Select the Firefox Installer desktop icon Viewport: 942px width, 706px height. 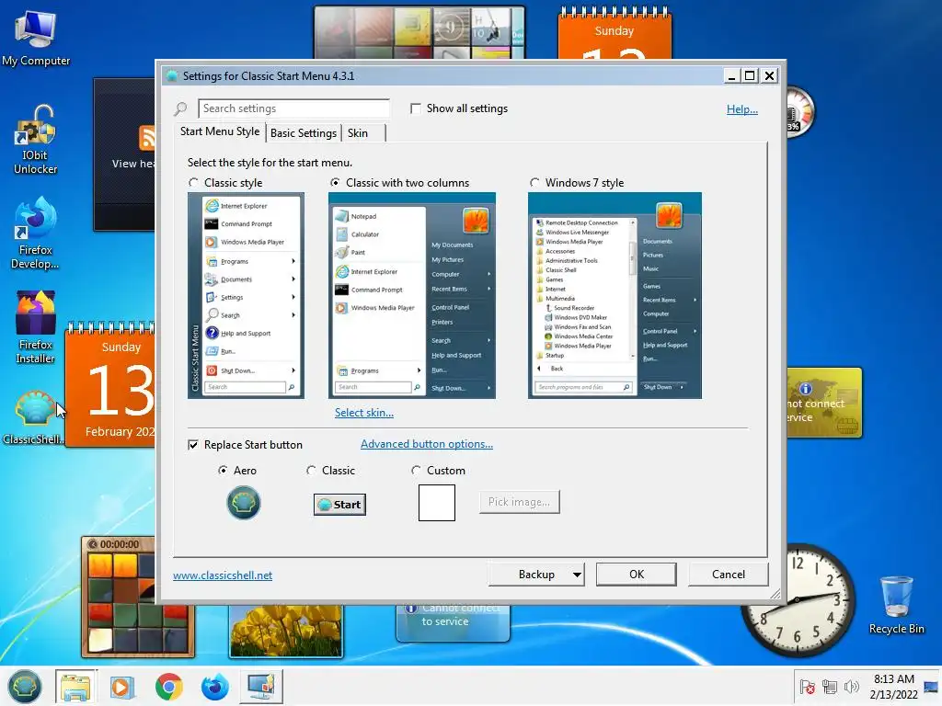click(x=36, y=327)
